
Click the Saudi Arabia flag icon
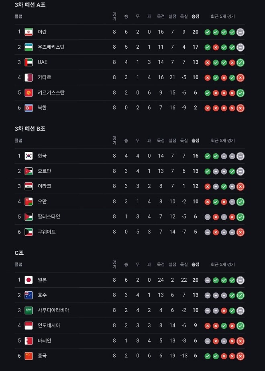click(x=29, y=310)
